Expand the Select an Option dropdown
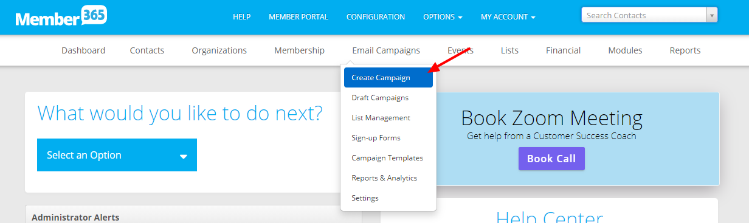Image resolution: width=749 pixels, height=223 pixels. 117,155
